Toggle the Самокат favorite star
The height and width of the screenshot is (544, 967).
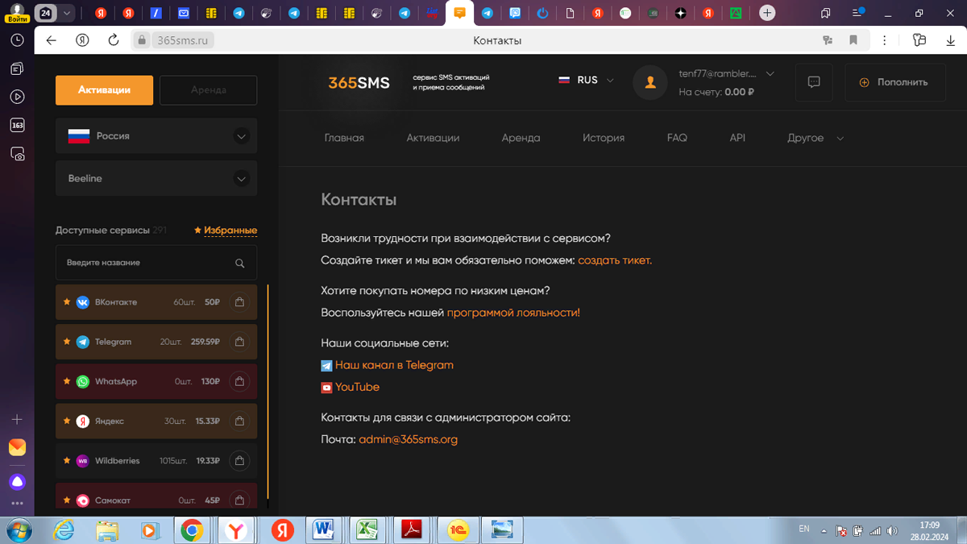pyautogui.click(x=67, y=500)
